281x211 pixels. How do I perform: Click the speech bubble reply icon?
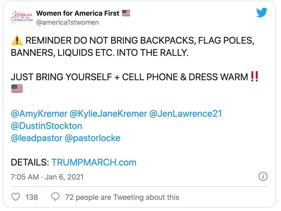tap(55, 197)
